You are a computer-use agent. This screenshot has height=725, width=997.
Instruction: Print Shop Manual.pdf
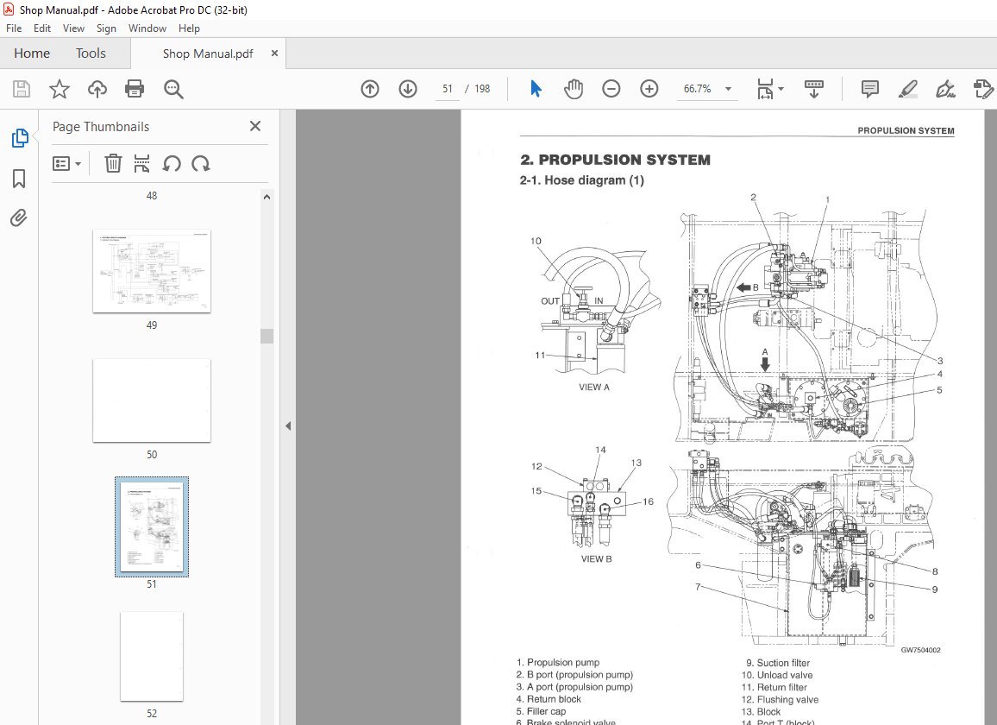[x=135, y=88]
